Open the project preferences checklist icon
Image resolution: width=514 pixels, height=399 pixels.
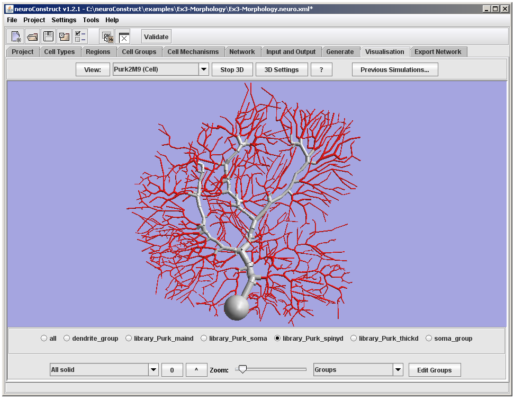pyautogui.click(x=80, y=37)
